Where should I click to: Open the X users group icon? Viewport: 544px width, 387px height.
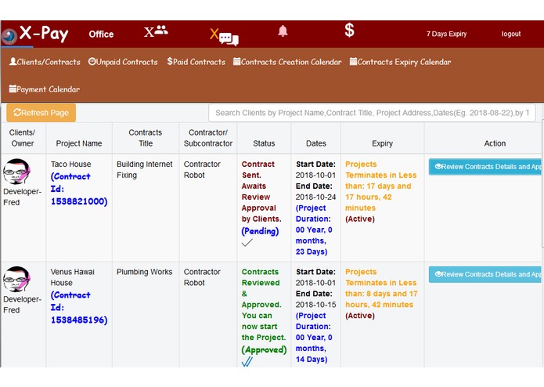[x=156, y=31]
